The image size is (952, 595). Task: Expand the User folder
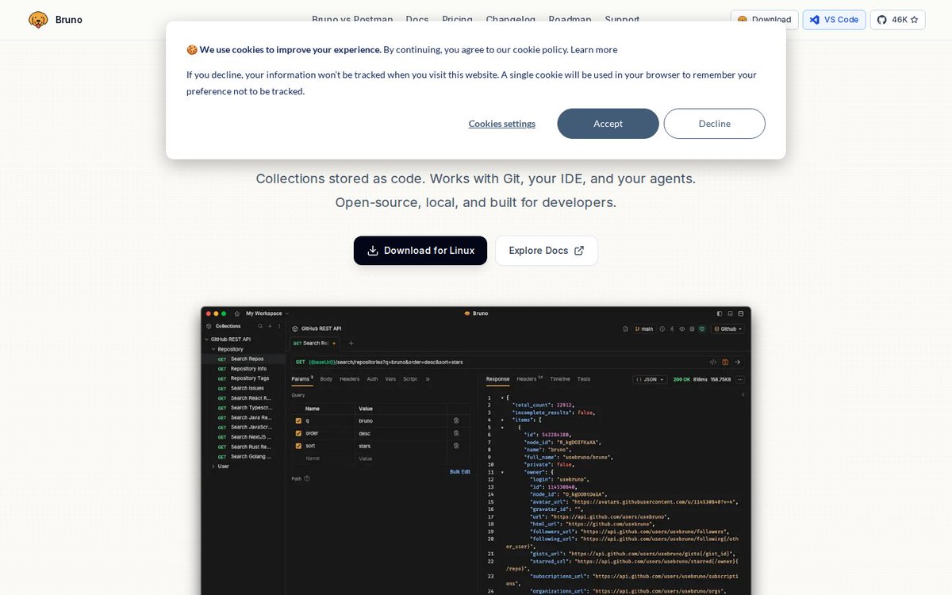tap(213, 466)
